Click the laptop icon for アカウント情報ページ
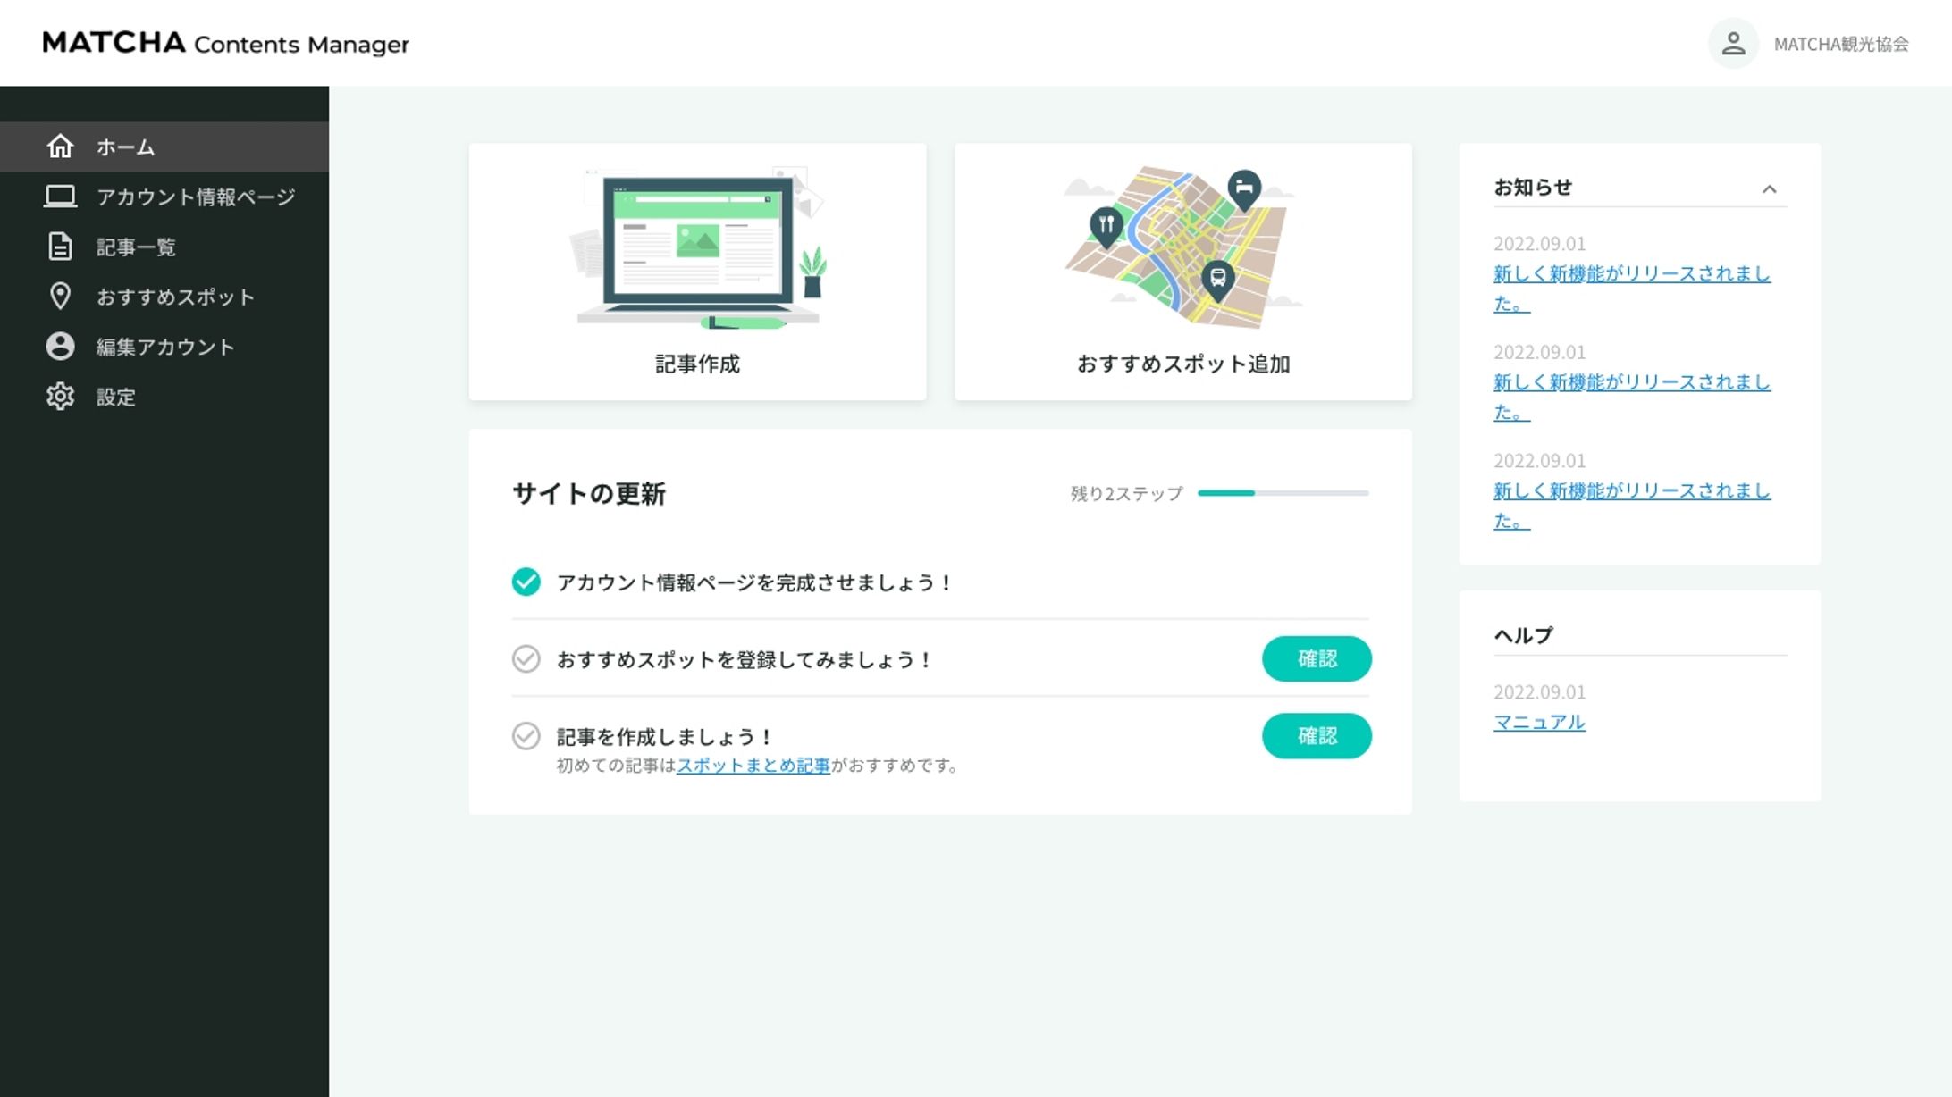This screenshot has width=1952, height=1097. [60, 196]
